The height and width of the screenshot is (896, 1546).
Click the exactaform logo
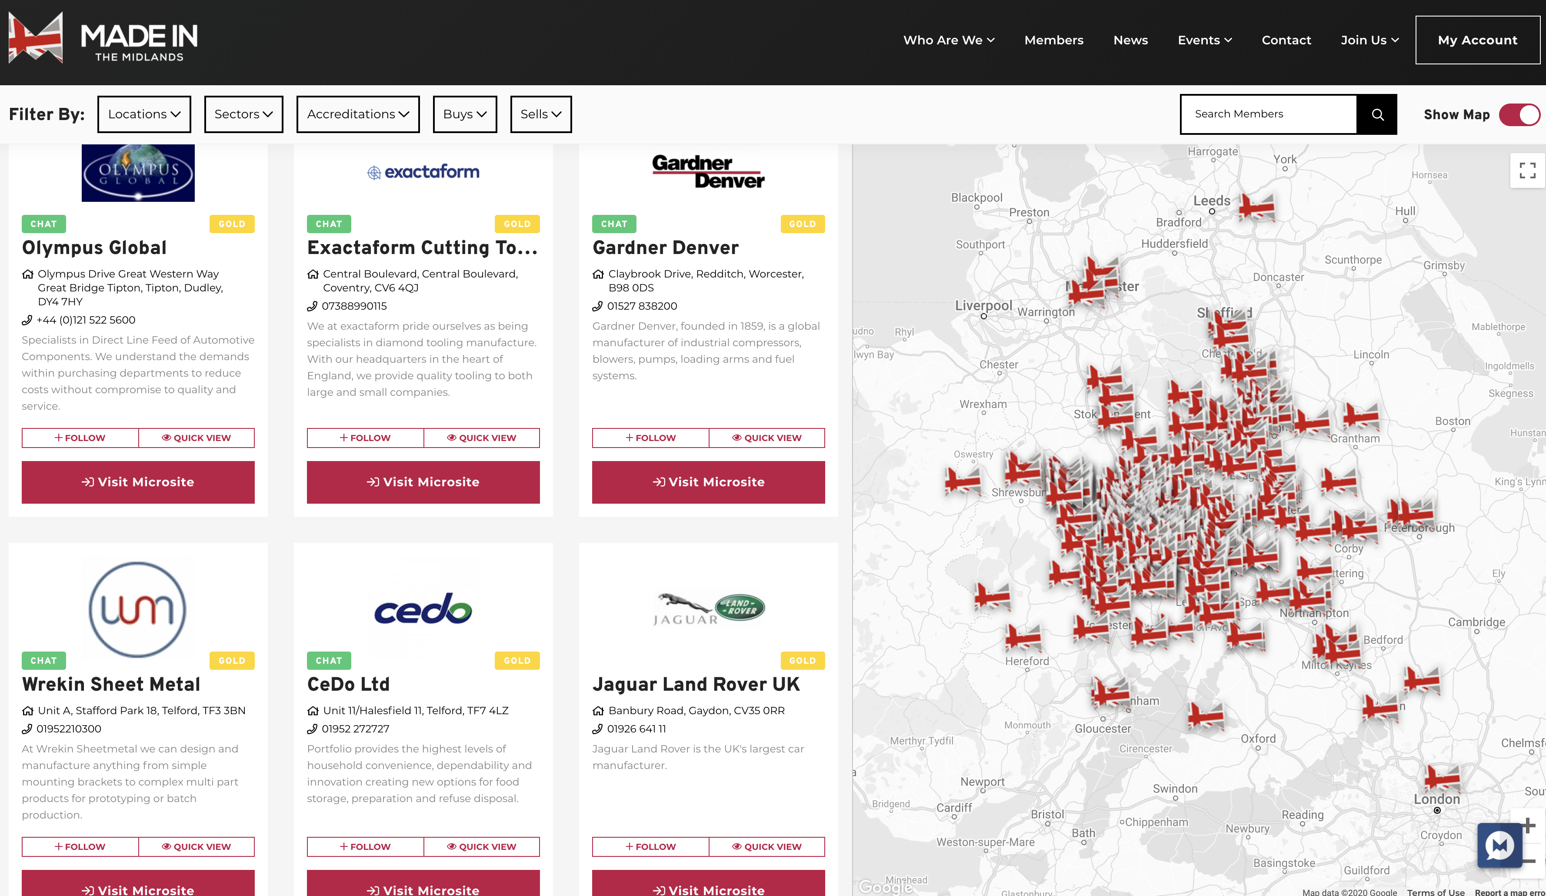pos(423,172)
